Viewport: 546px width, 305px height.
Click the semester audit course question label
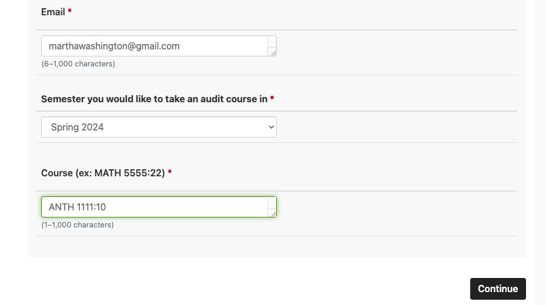[154, 99]
